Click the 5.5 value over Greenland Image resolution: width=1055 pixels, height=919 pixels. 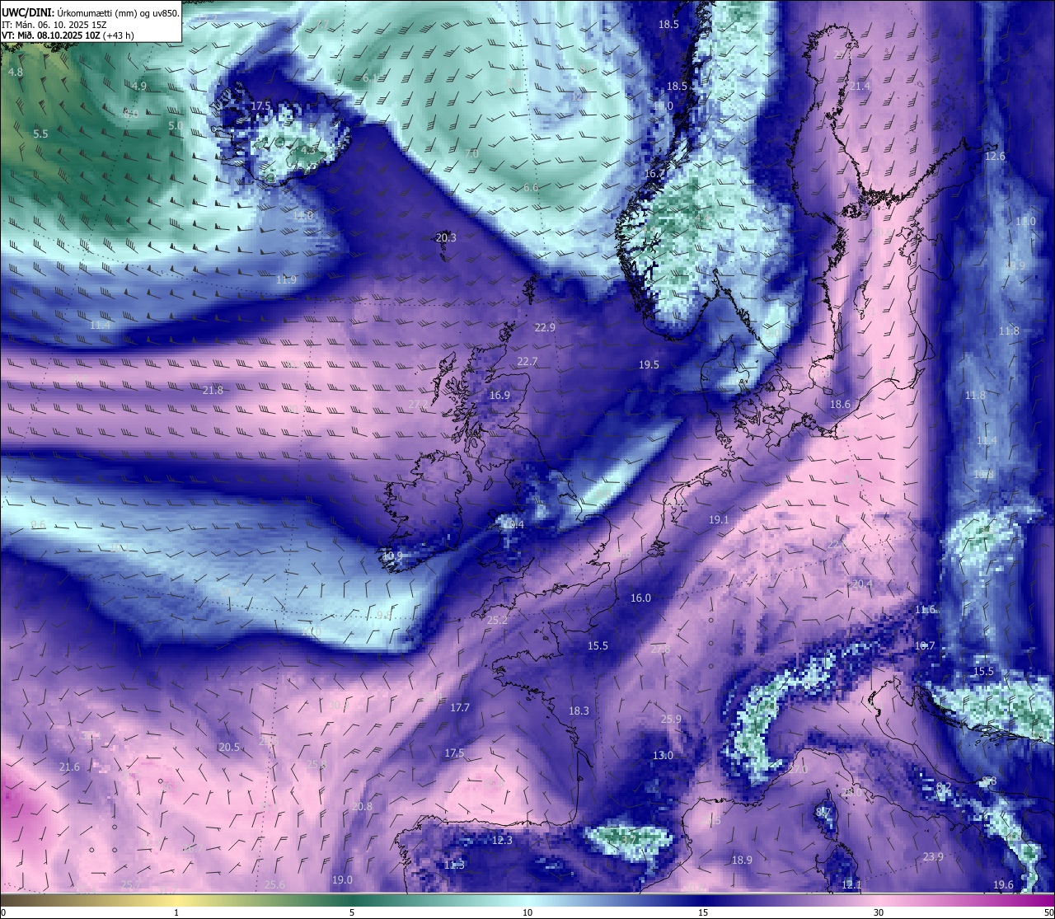click(40, 134)
